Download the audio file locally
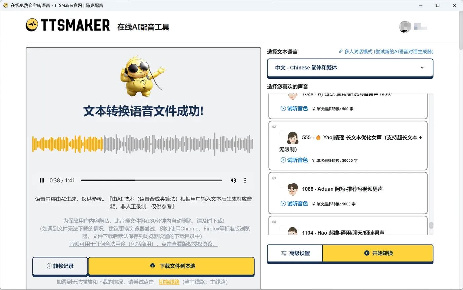 171,266
